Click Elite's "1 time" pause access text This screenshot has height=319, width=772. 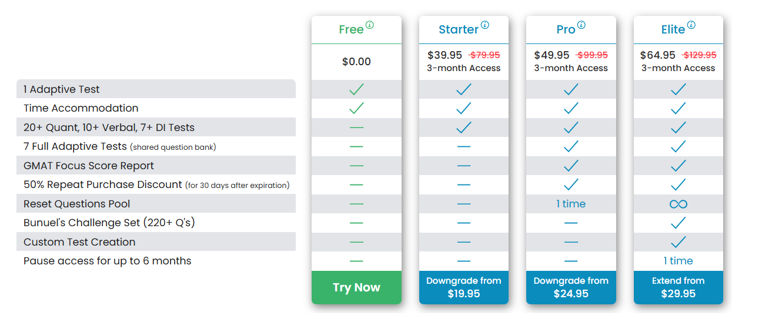[x=678, y=261]
